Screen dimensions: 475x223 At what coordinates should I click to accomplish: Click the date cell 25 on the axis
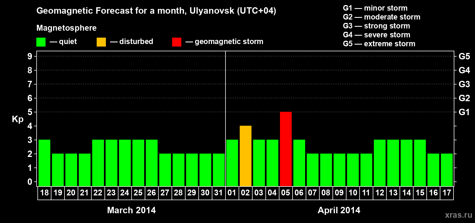(x=138, y=193)
